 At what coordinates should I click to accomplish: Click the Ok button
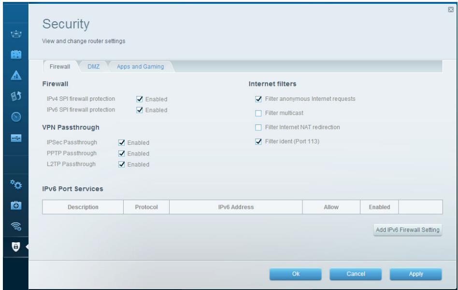click(296, 274)
